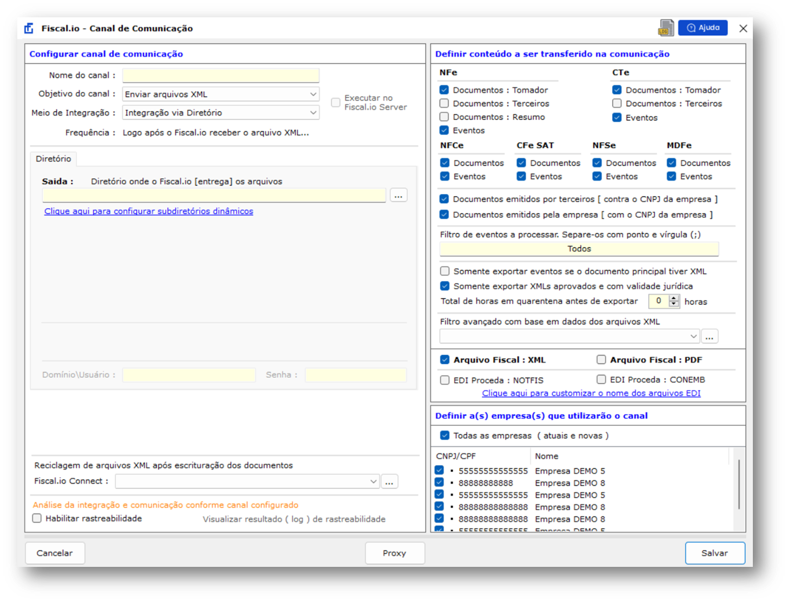788x602 pixels.
Task: Toggle NFSe Eventos checkbox
Action: (x=597, y=176)
